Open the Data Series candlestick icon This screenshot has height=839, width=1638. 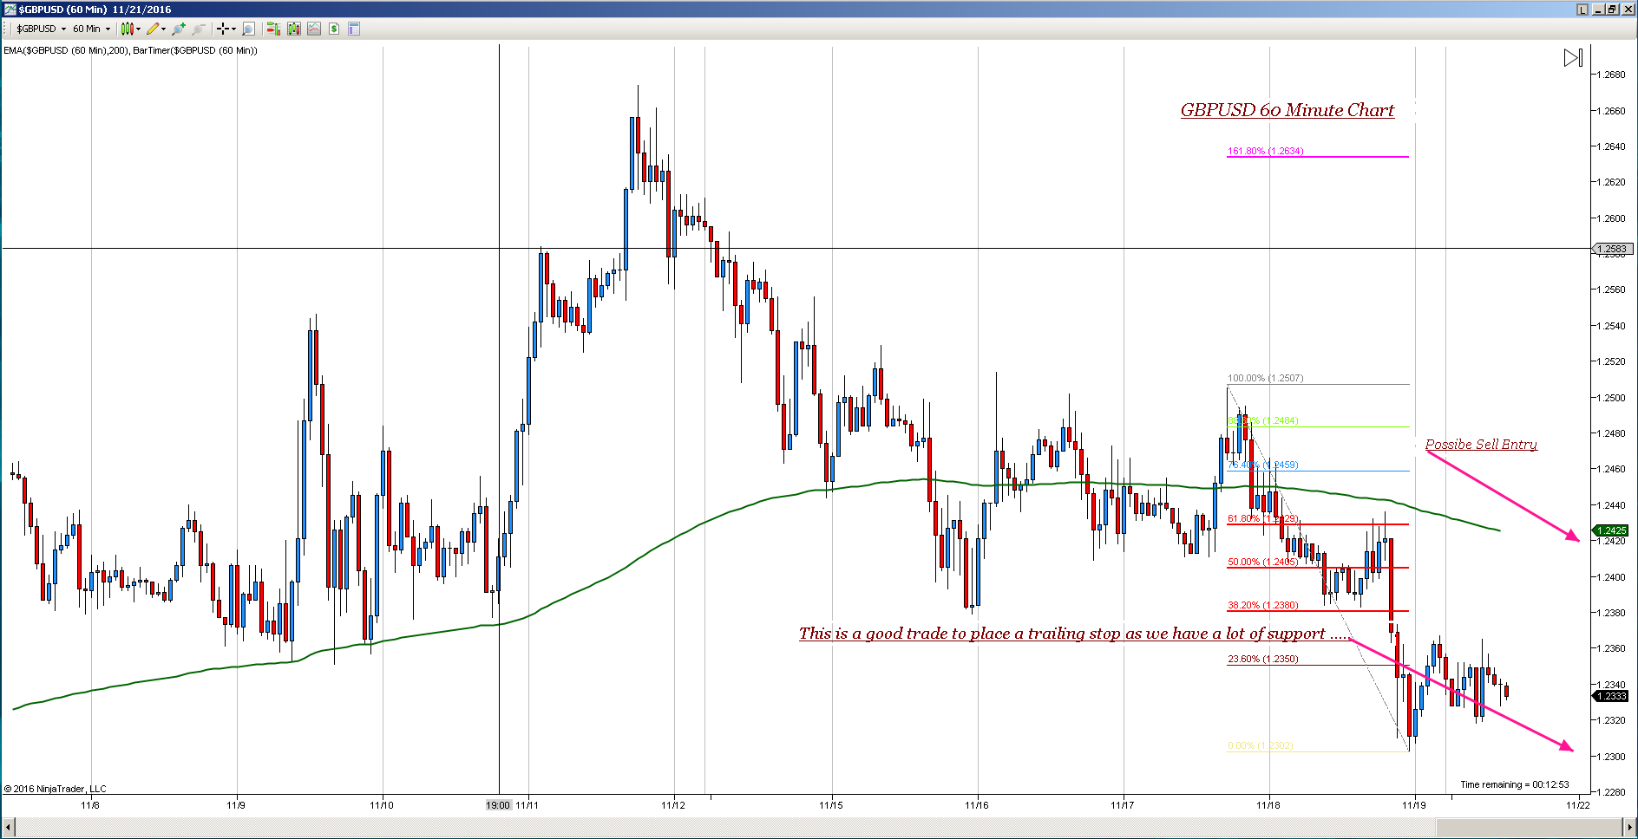[x=294, y=29]
